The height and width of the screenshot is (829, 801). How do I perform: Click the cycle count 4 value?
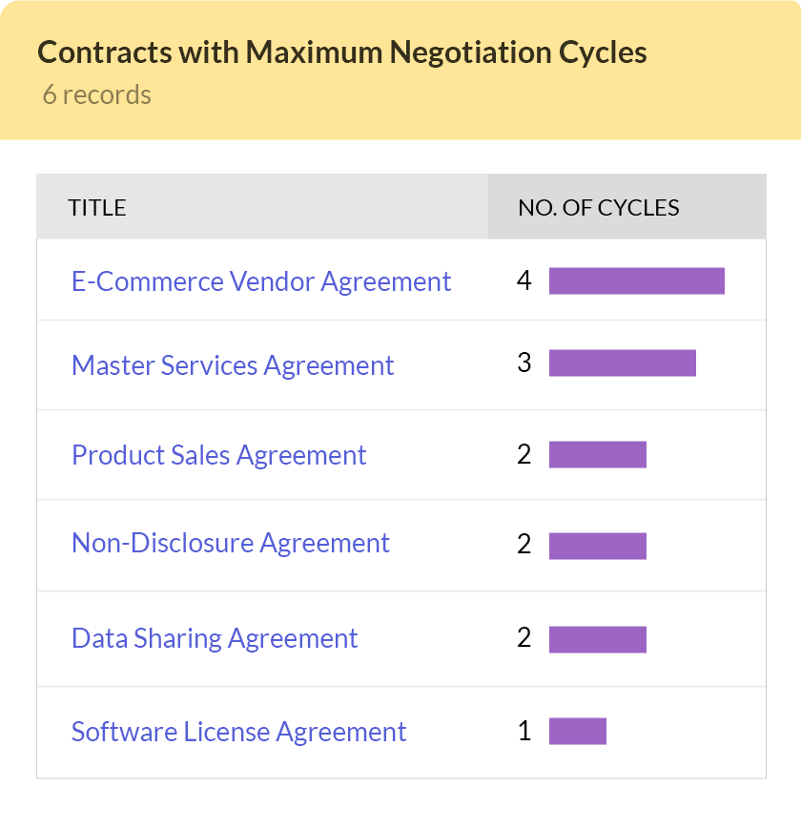click(x=524, y=280)
